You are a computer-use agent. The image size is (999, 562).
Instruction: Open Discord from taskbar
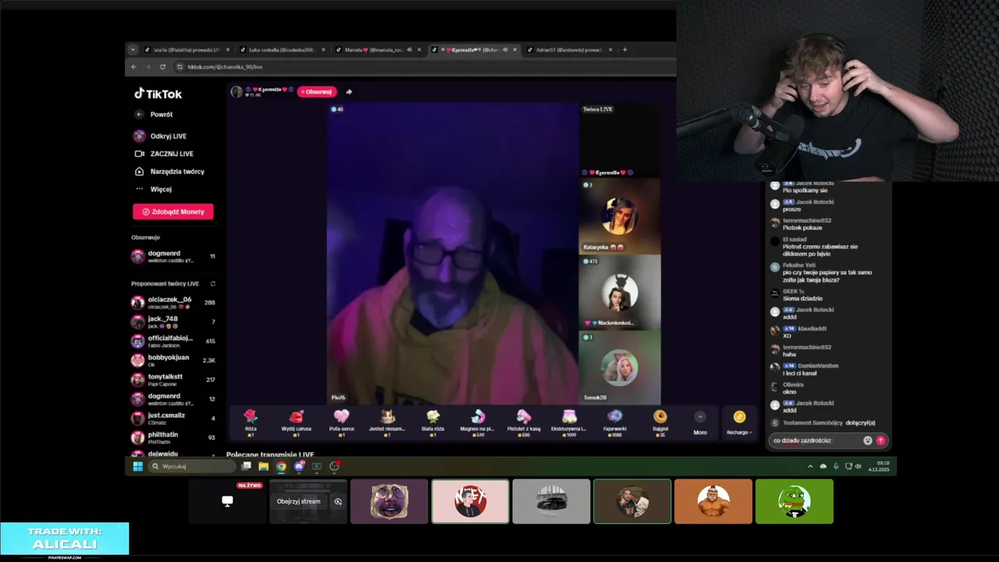299,466
